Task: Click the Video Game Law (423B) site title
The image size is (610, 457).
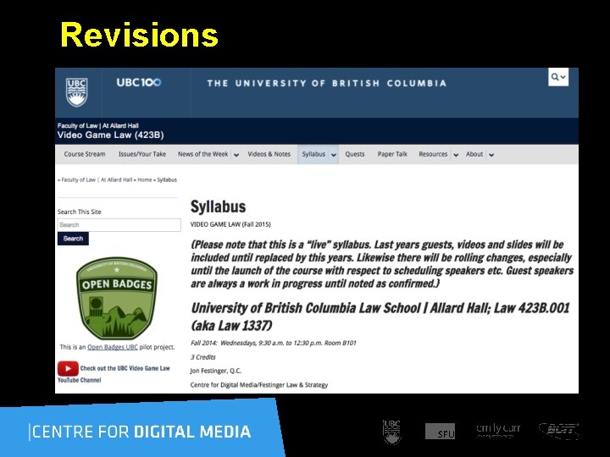Action: pos(110,135)
